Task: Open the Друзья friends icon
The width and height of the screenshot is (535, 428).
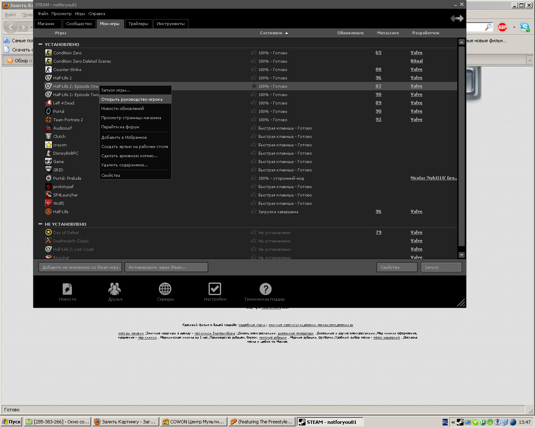Action: (115, 289)
